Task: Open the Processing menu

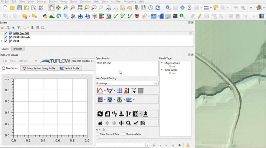Action: (129, 2)
